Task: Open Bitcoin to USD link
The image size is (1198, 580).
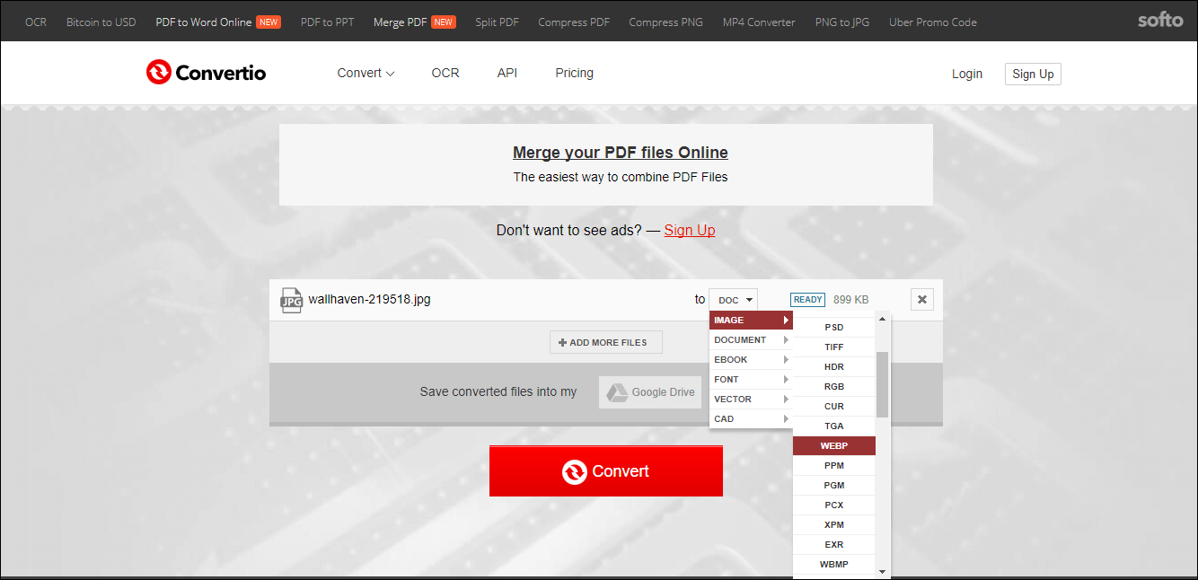Action: (101, 22)
